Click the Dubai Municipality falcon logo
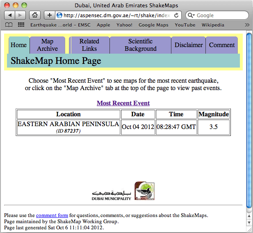The image size is (253, 233). pyautogui.click(x=144, y=191)
